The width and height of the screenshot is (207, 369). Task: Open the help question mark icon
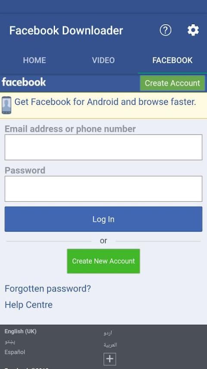pos(166,30)
